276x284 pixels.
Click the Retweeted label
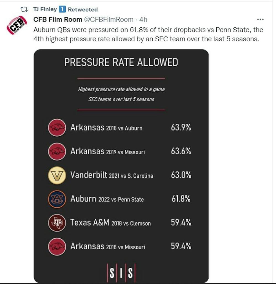tap(83, 9)
